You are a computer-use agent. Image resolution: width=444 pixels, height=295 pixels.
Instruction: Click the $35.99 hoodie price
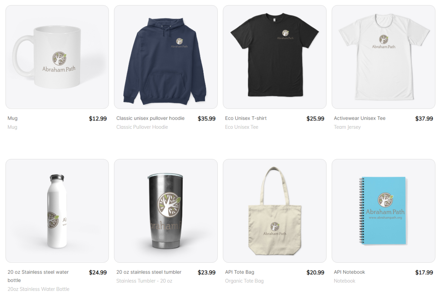(x=207, y=119)
